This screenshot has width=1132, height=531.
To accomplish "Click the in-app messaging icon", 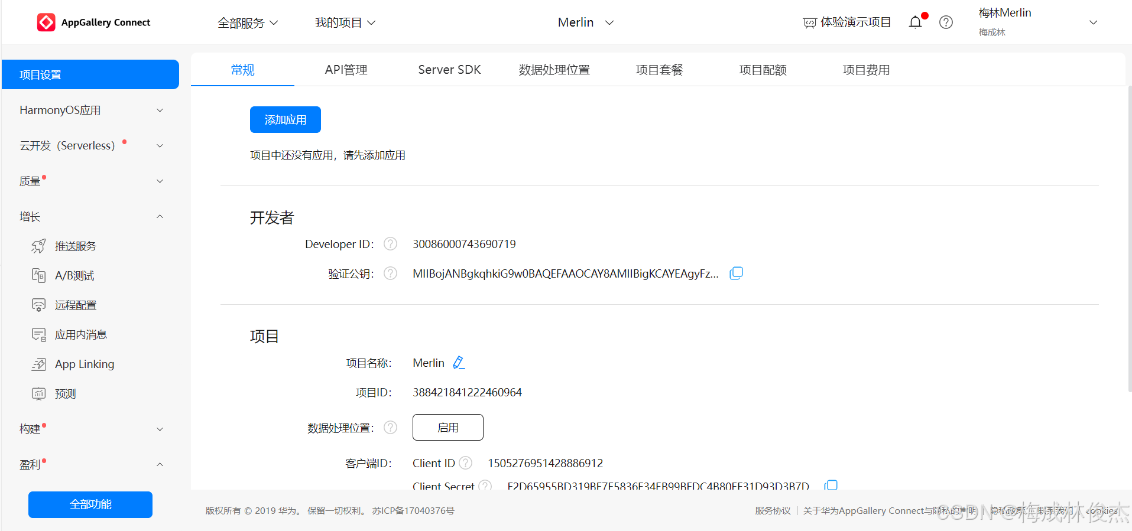I will (x=38, y=335).
